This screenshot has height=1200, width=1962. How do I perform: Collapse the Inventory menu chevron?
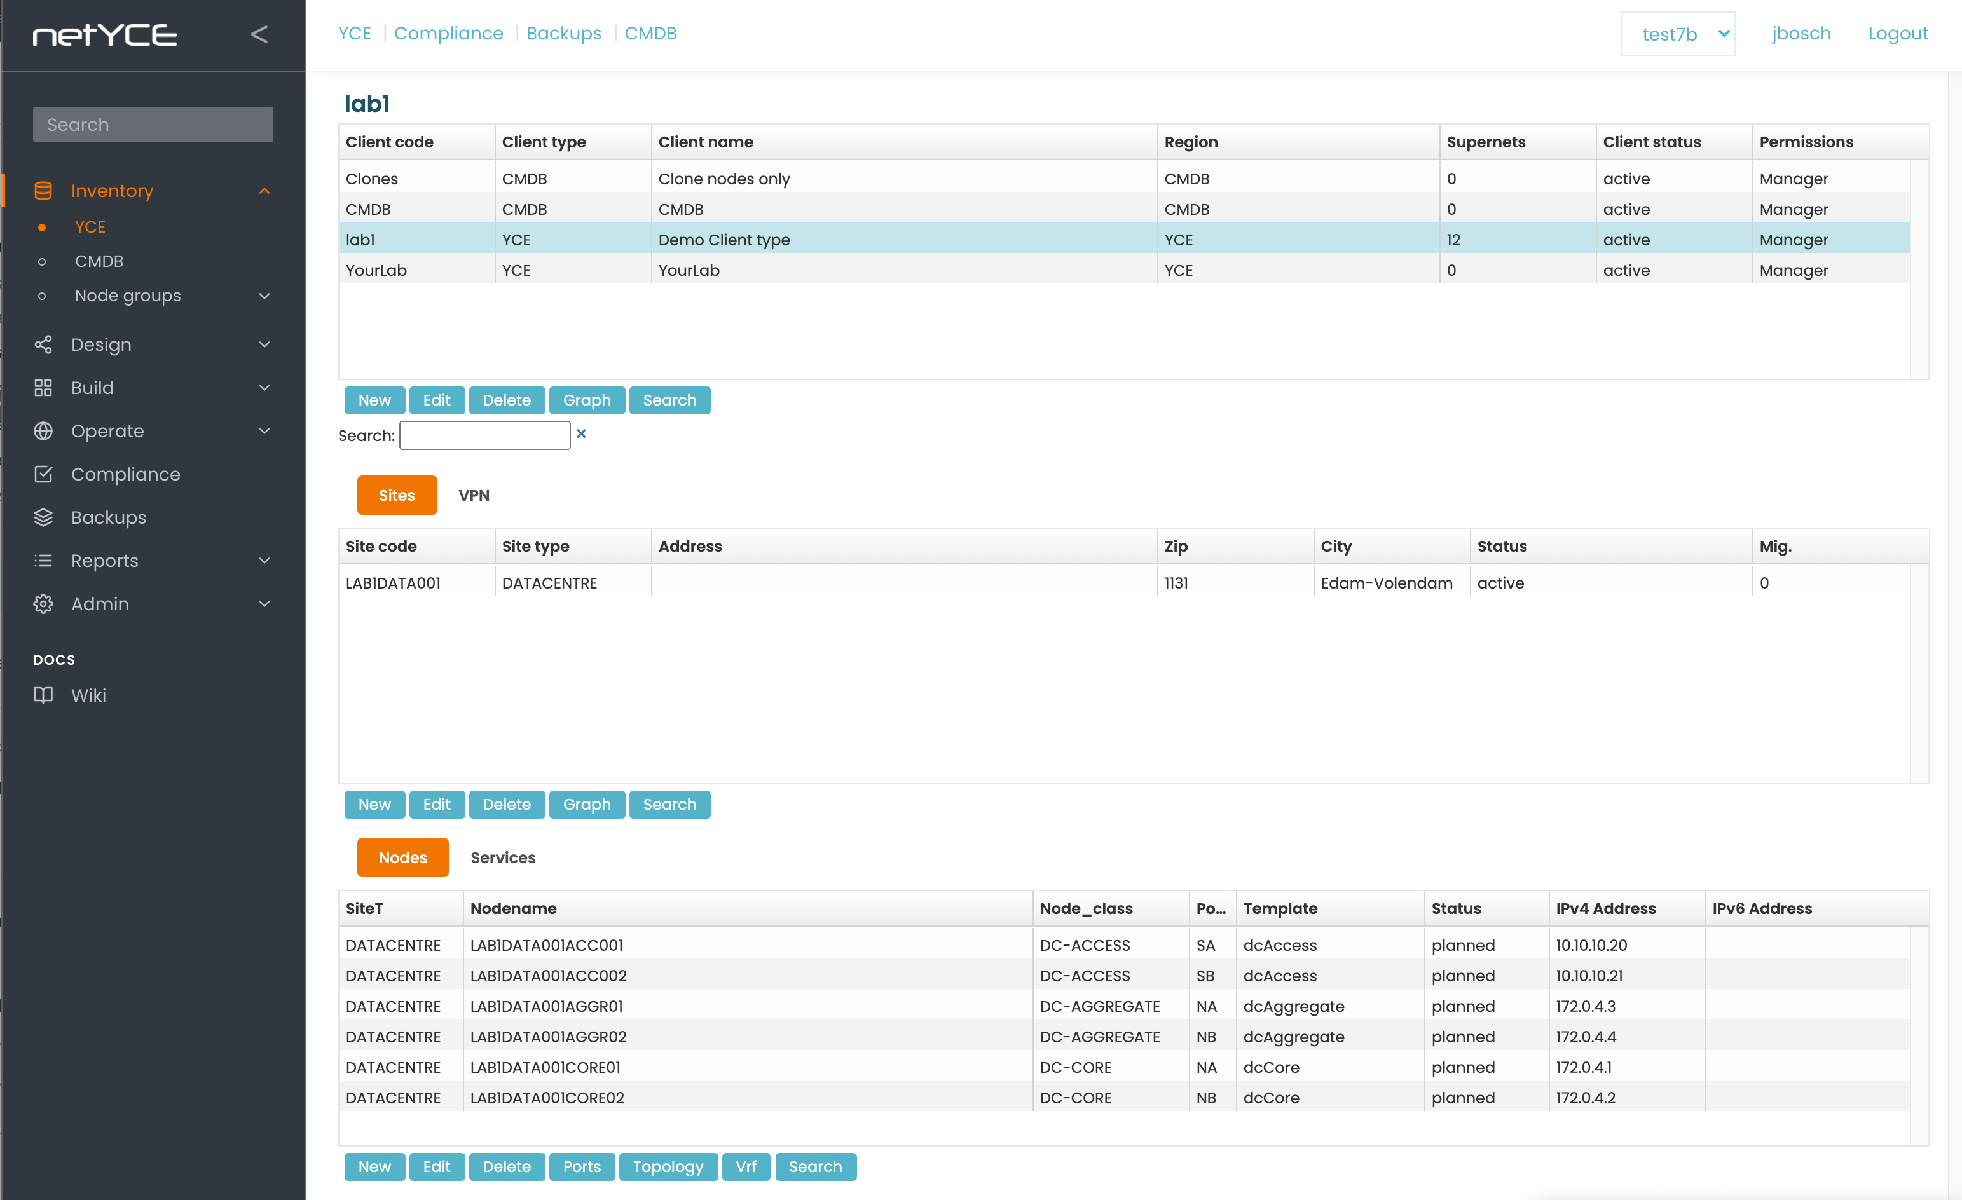tap(264, 191)
